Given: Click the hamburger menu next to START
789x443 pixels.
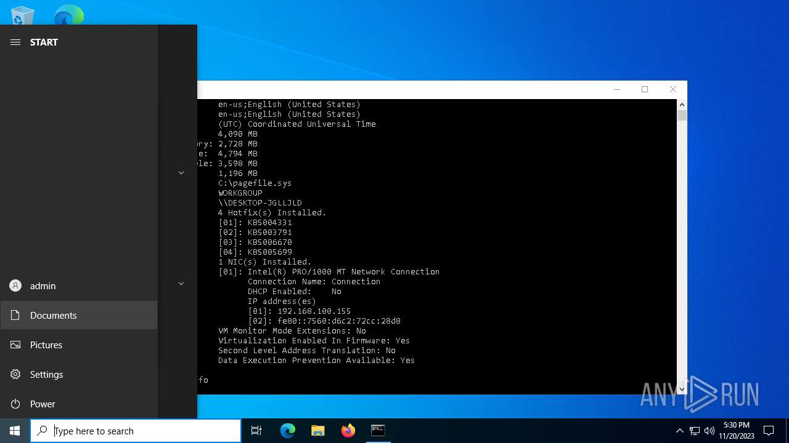Looking at the screenshot, I should (15, 42).
